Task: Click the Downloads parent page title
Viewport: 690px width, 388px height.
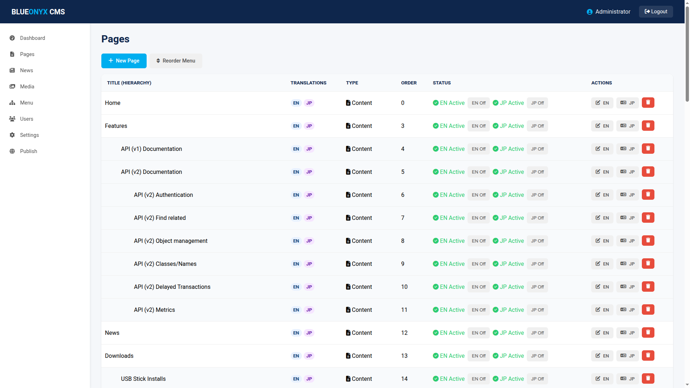Action: [x=119, y=356]
